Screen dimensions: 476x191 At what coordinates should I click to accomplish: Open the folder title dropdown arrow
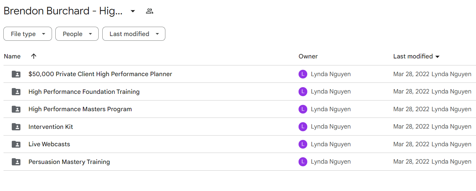pos(133,11)
